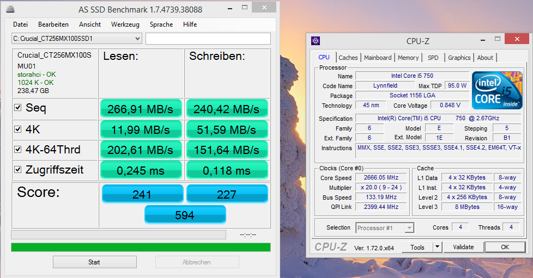Screen dimensions: 533x278
Task: Close the AS SSD Benchmark window
Action: [x=264, y=7]
